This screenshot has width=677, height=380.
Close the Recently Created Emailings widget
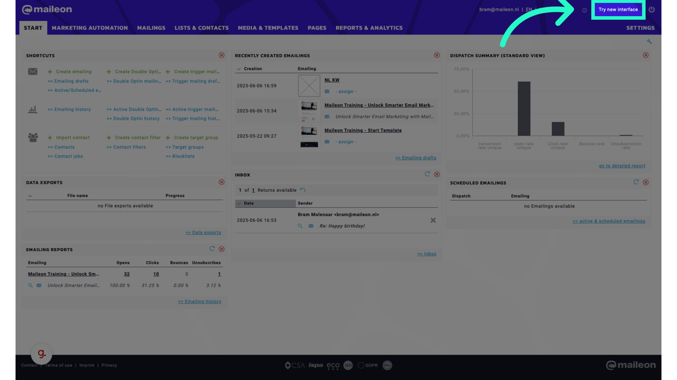(437, 55)
